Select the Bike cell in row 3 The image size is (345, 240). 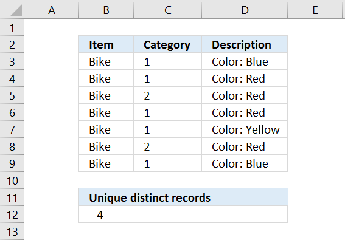[x=106, y=61]
